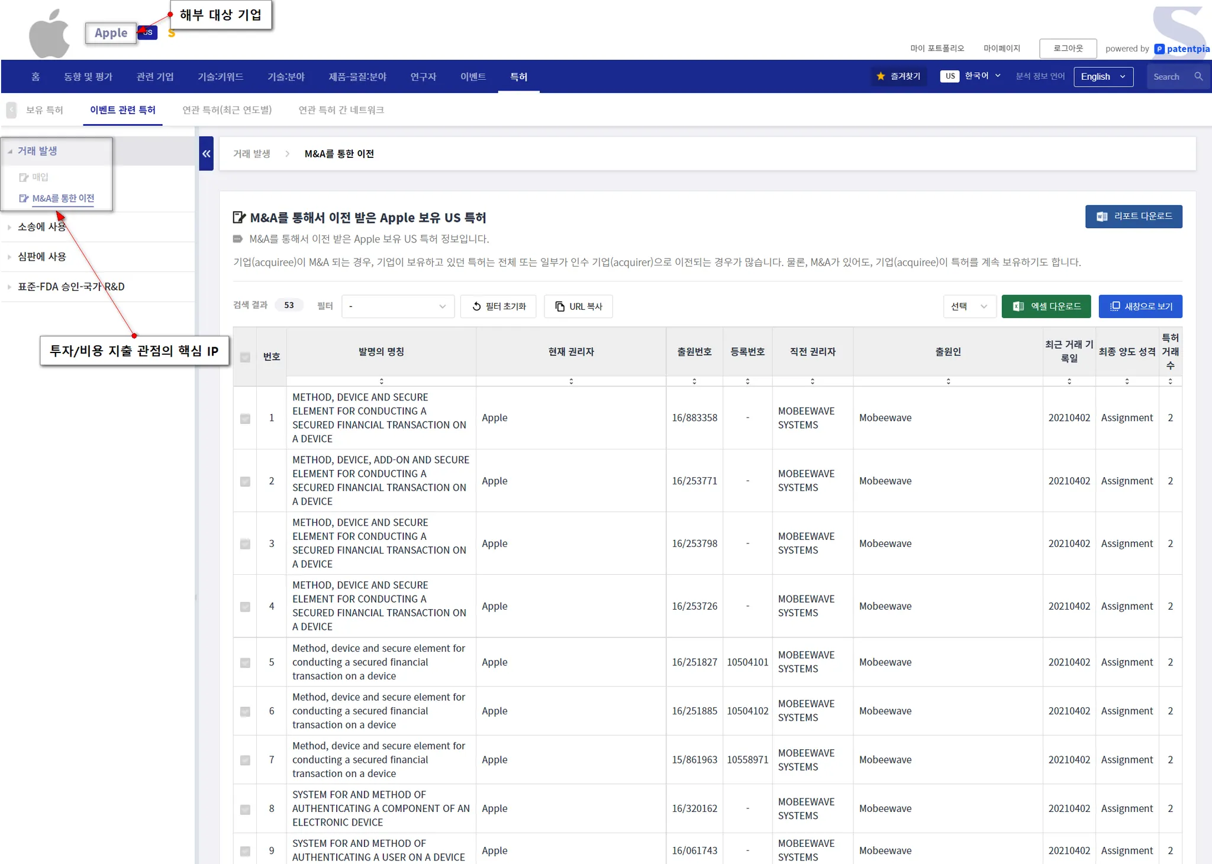Click the 엑셀 다운로드 button
The image size is (1212, 864).
pyautogui.click(x=1046, y=306)
